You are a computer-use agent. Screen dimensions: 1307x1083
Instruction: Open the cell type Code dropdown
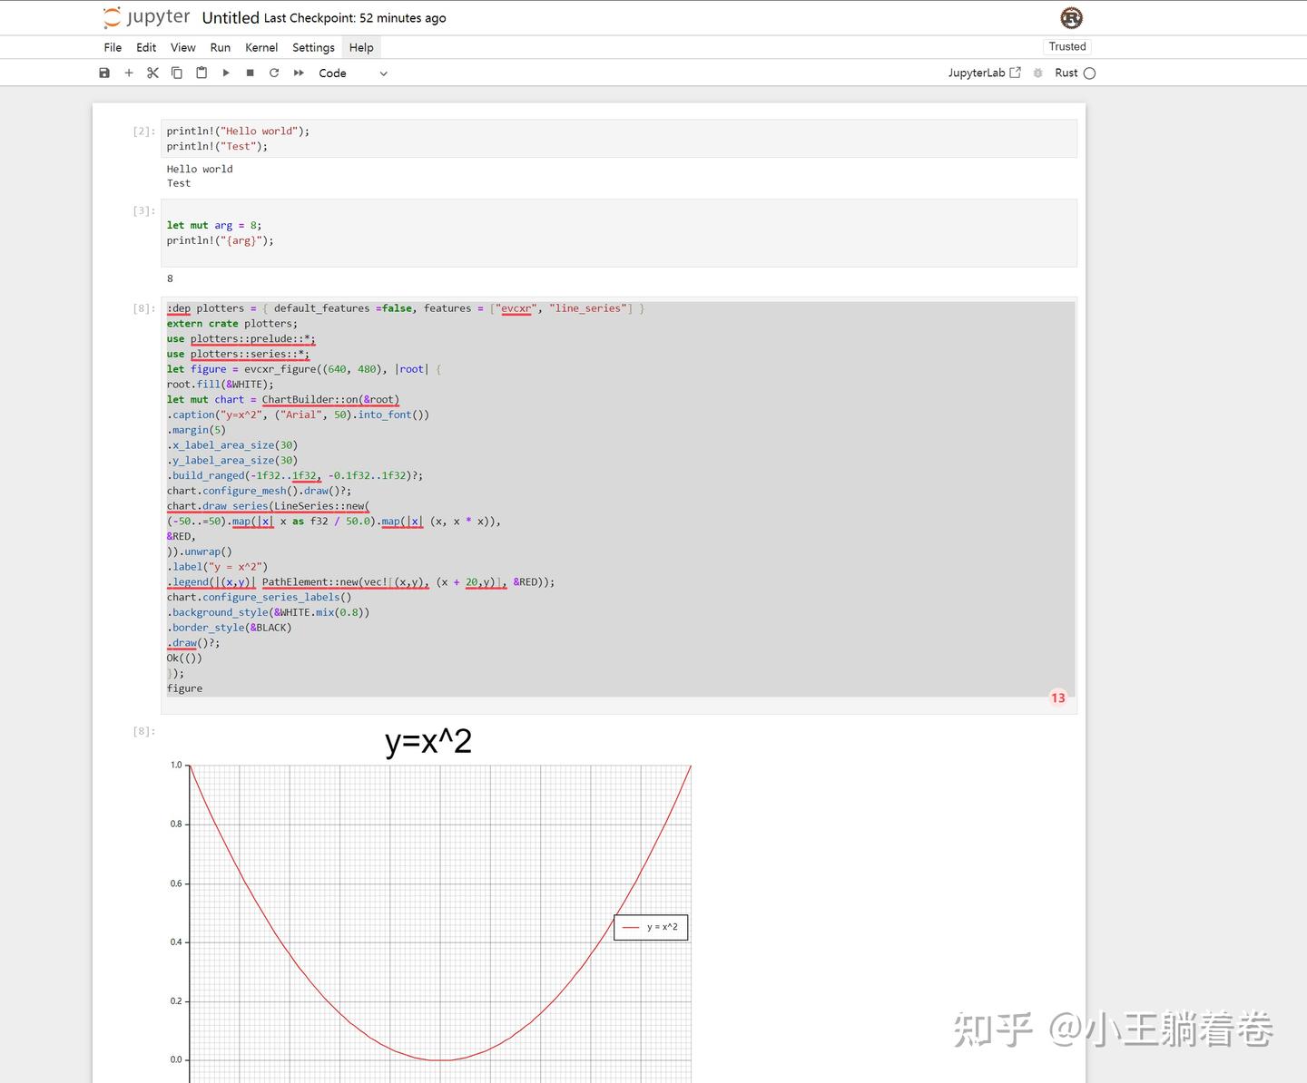point(353,73)
